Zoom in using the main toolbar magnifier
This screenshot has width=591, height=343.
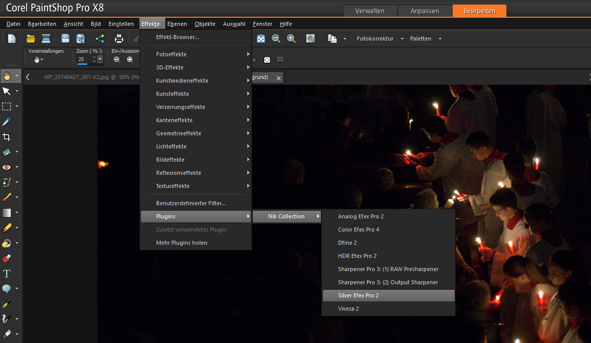point(291,39)
